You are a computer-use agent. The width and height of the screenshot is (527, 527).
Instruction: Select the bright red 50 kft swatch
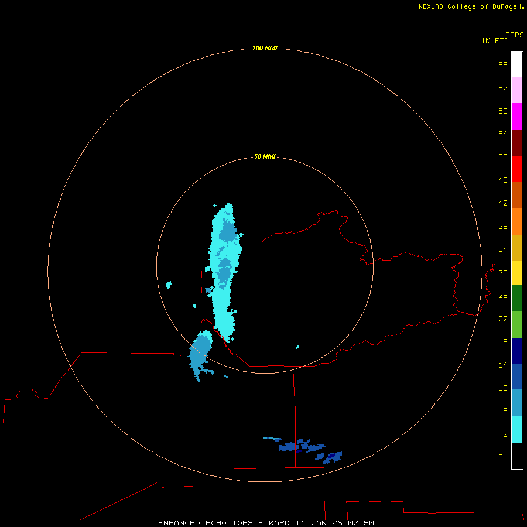click(x=517, y=169)
